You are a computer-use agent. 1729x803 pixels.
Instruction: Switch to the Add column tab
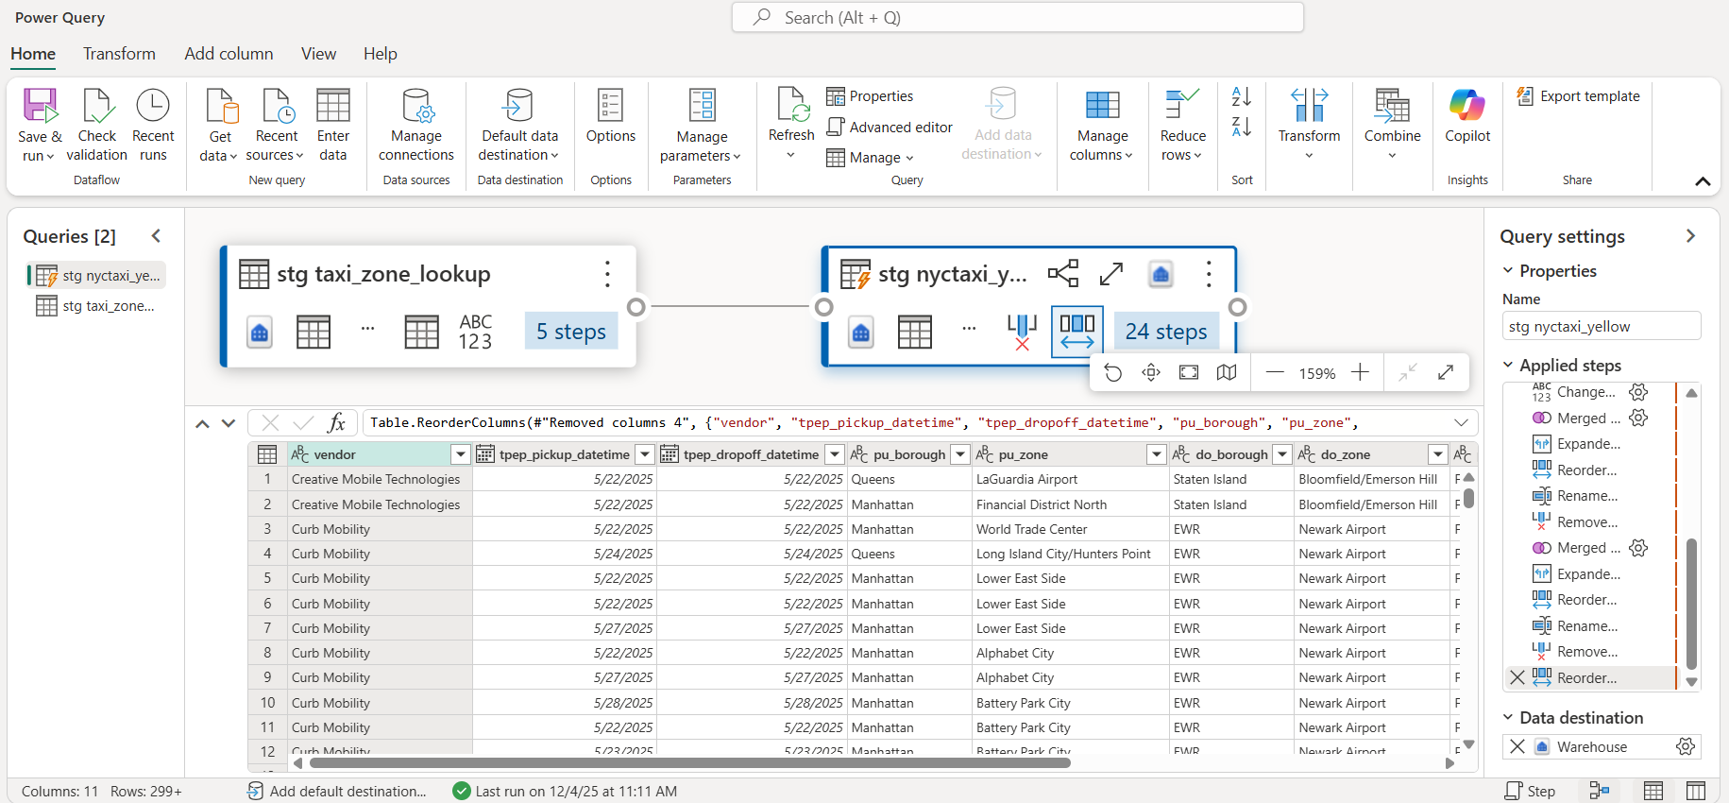[229, 54]
